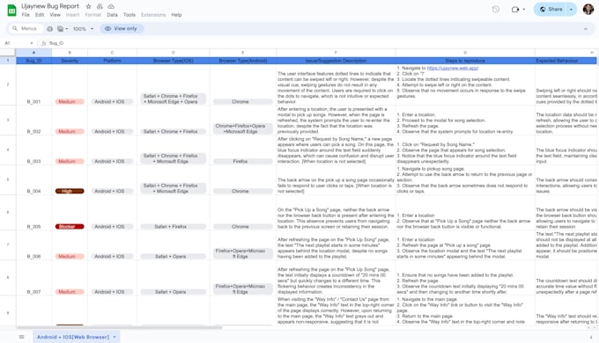Open version history clock icon
599x343 pixels.
click(495, 10)
